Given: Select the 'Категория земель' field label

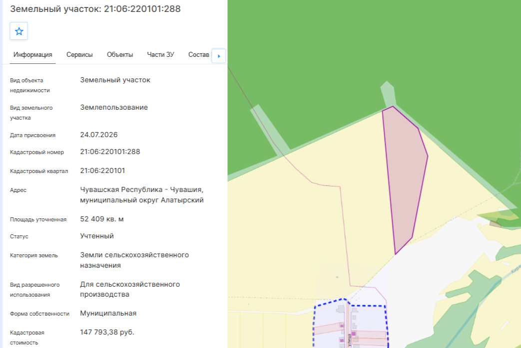Looking at the screenshot, I should [x=34, y=255].
